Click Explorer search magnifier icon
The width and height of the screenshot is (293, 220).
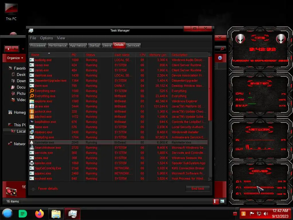click(222, 49)
